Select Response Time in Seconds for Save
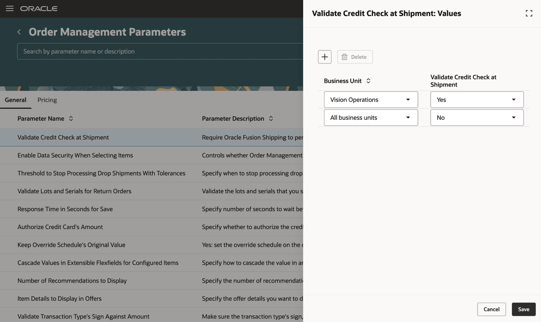This screenshot has width=541, height=322. [x=151, y=209]
